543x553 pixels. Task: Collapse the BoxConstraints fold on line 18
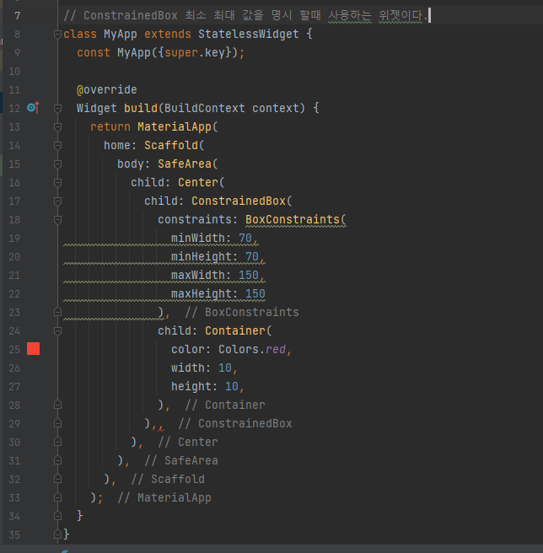click(57, 220)
